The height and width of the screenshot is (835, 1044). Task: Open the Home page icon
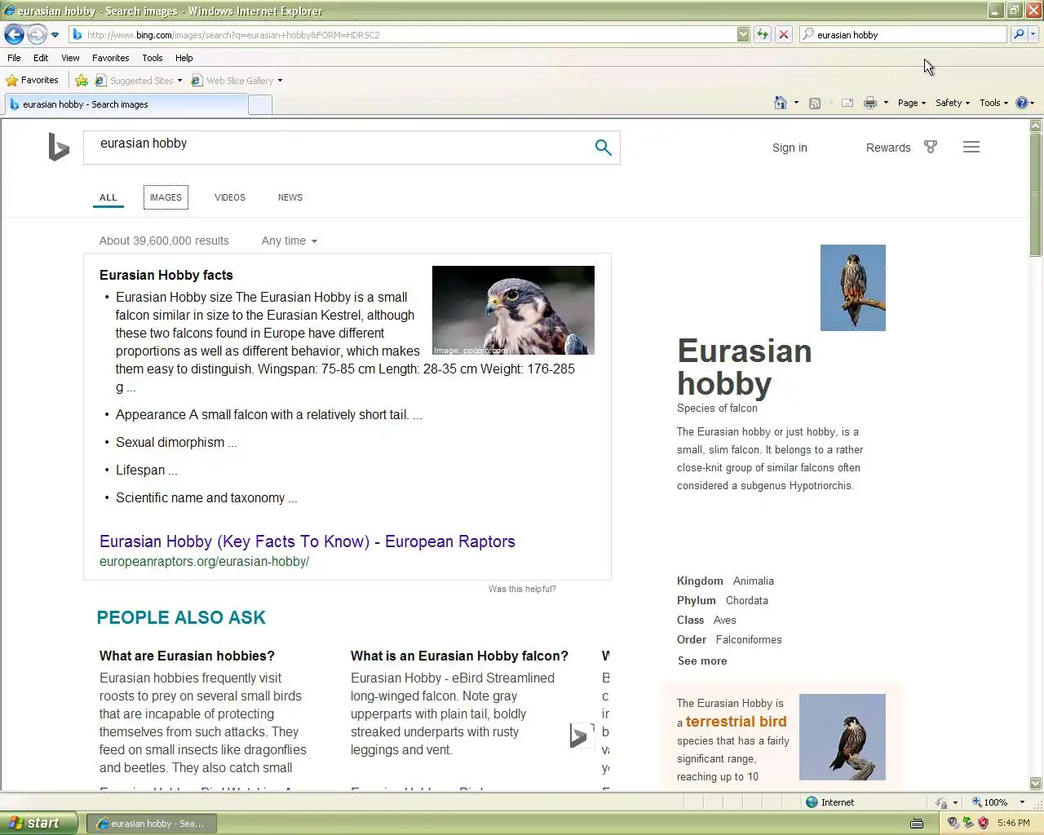pos(781,103)
